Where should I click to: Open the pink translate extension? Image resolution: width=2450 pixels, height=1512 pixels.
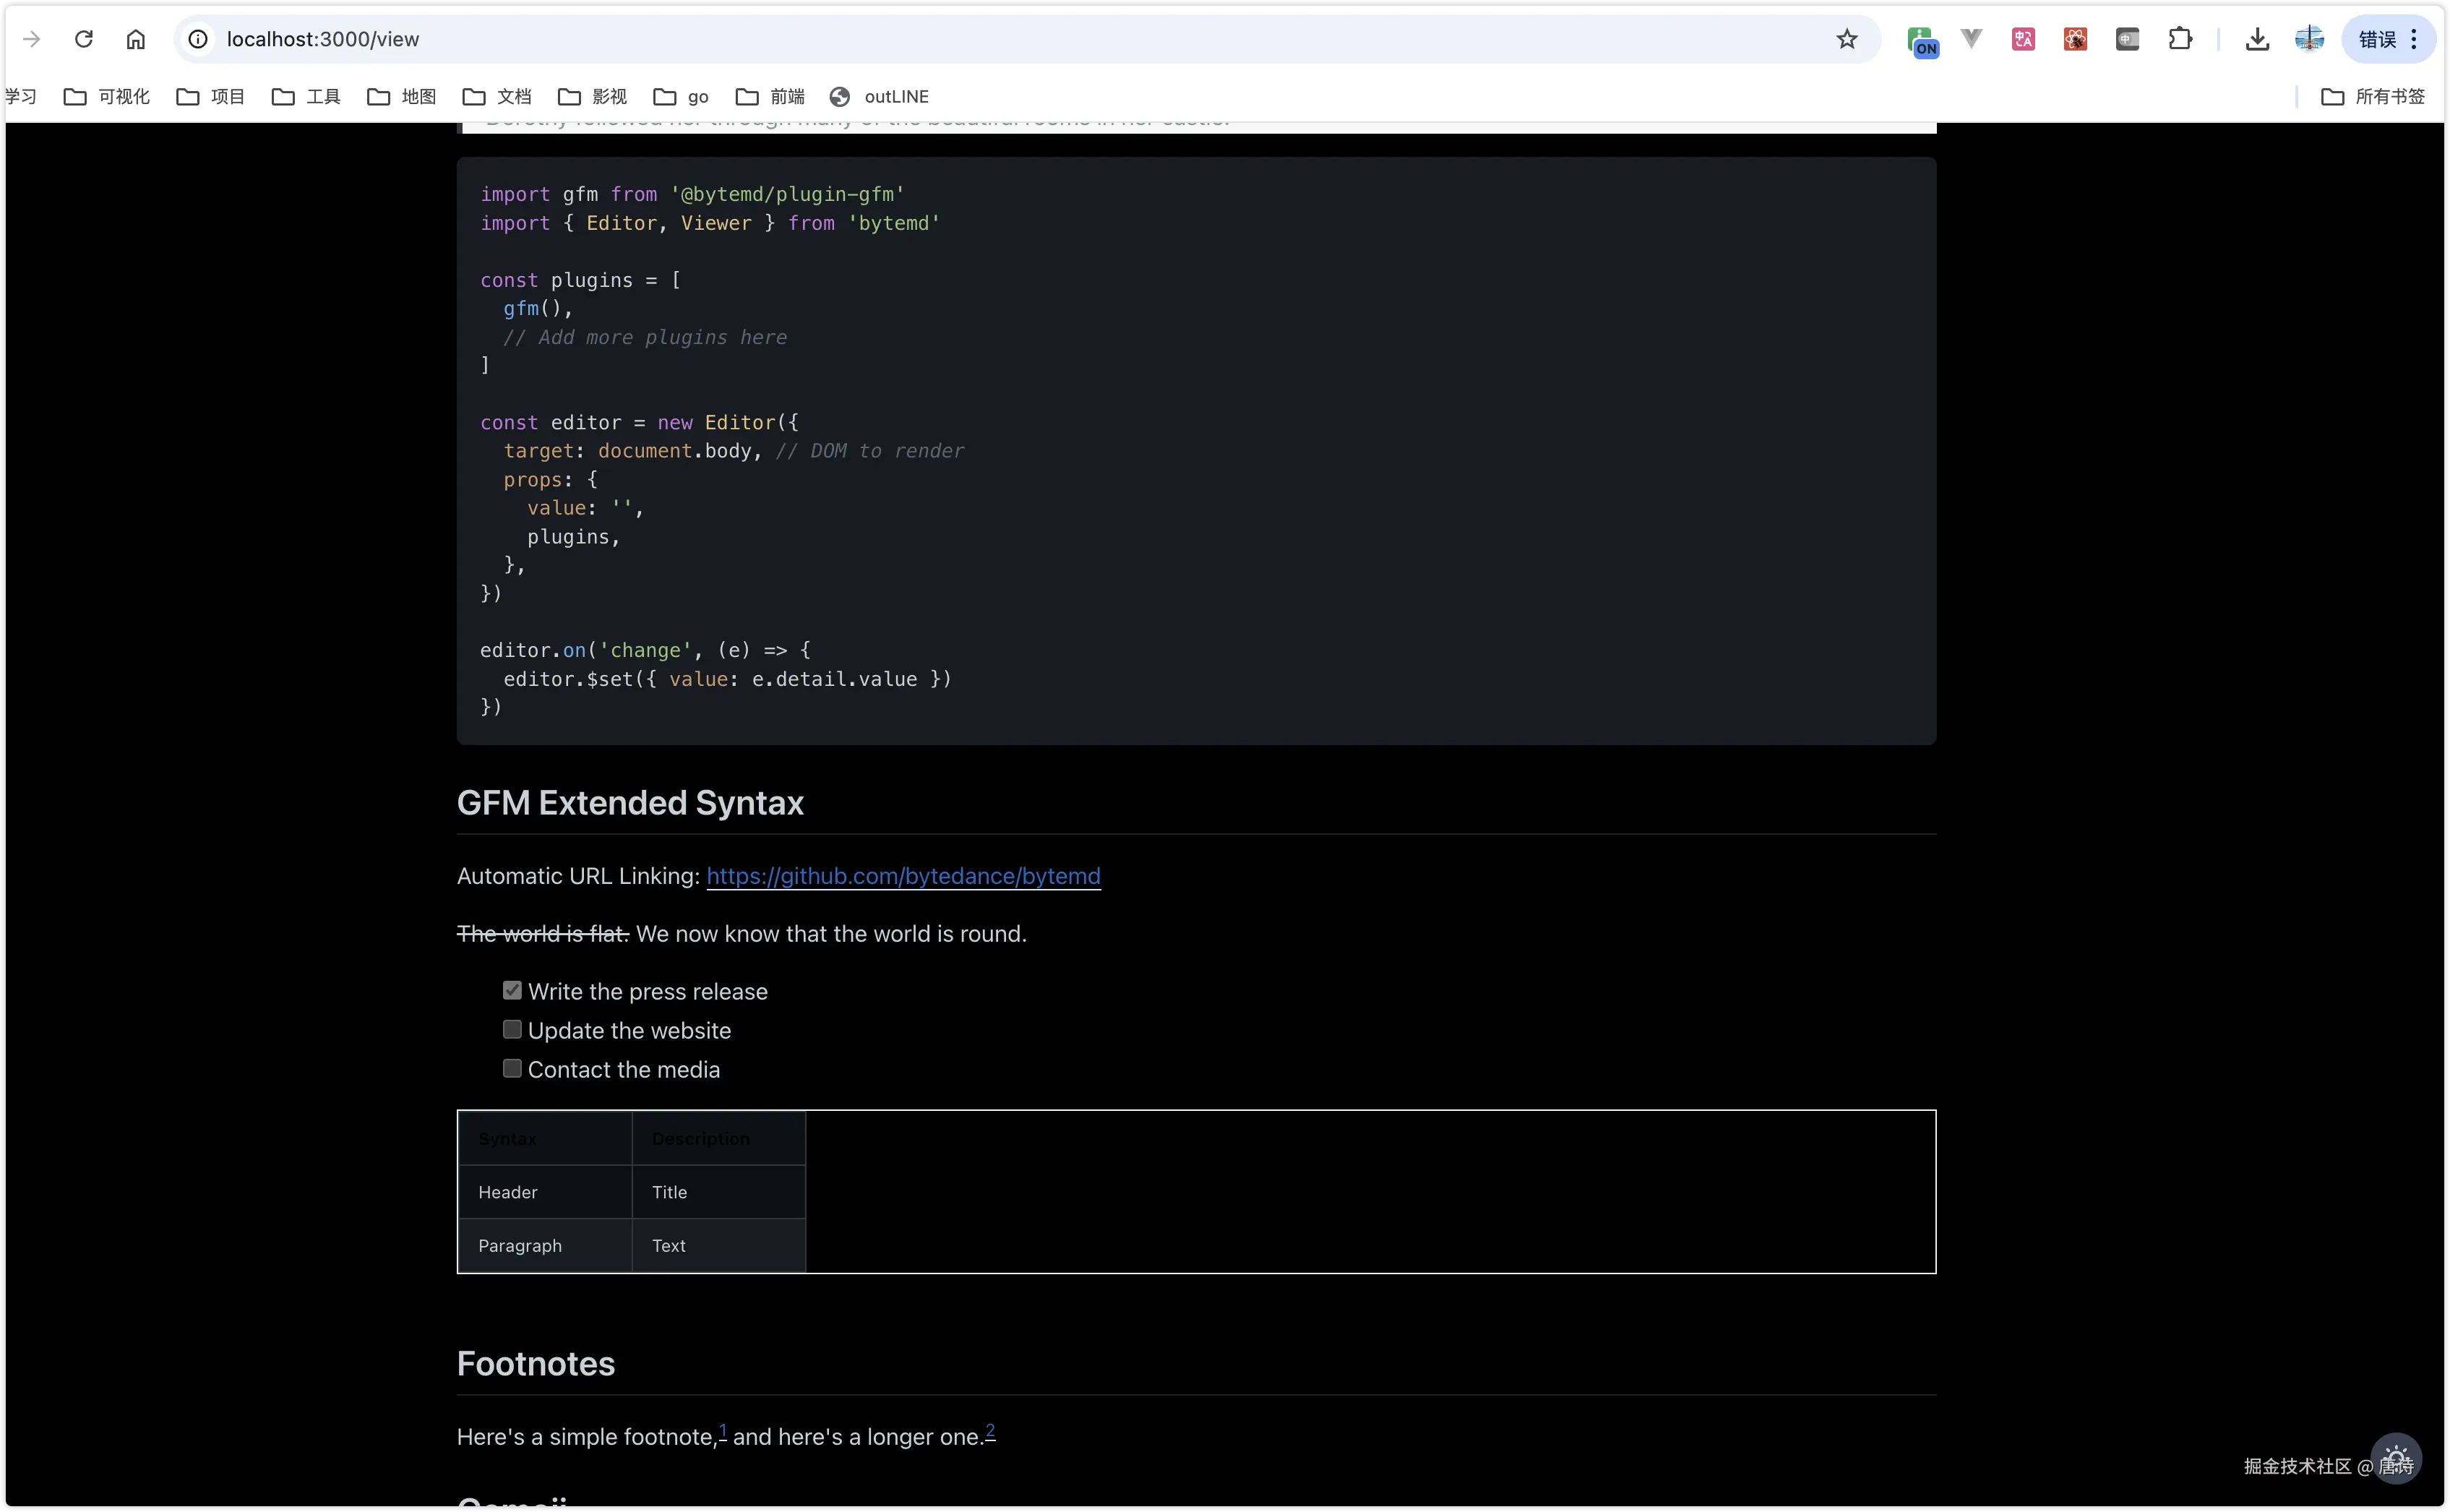click(2023, 39)
